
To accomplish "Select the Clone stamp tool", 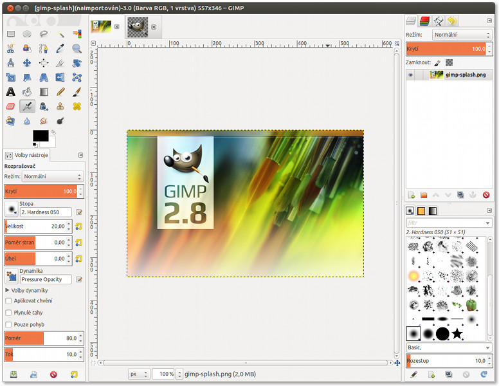I will pos(60,106).
